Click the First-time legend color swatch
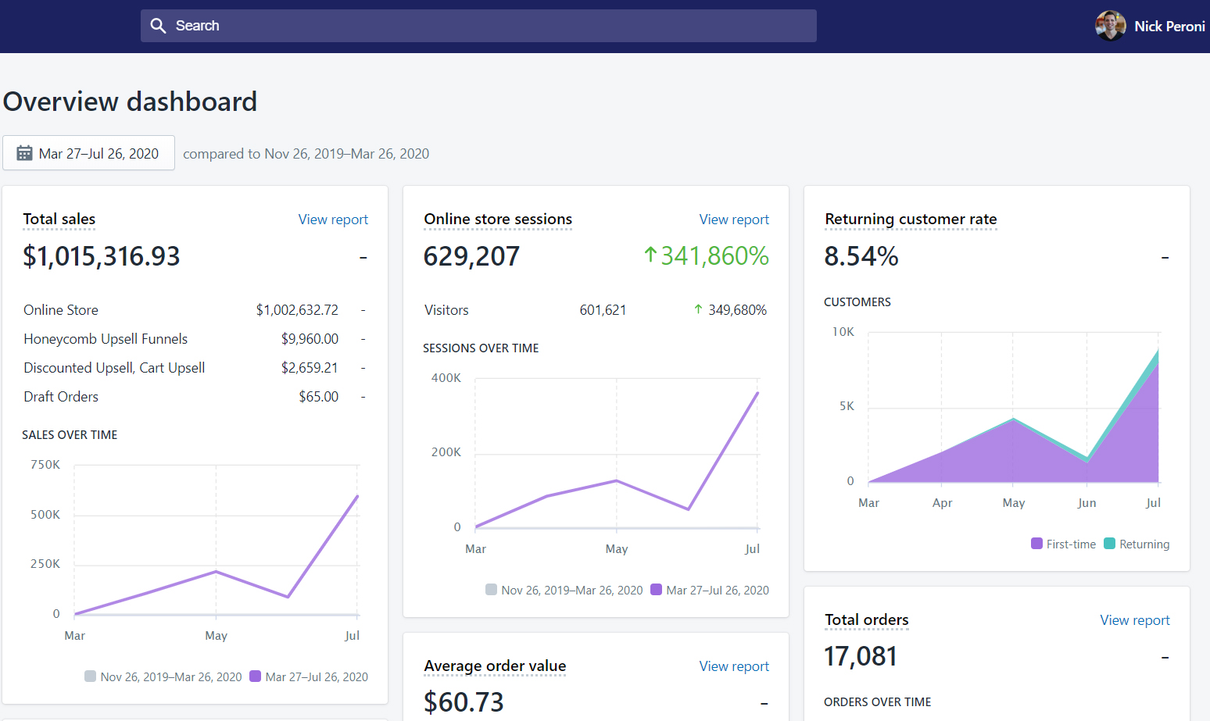 (x=1036, y=544)
